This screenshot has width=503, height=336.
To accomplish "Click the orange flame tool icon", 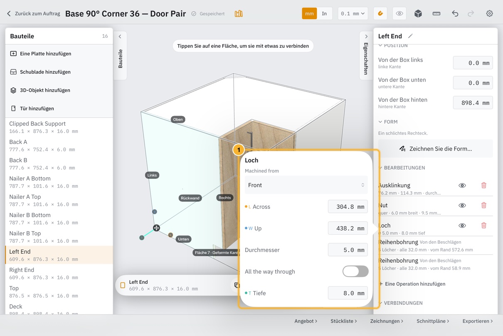I will pyautogui.click(x=380, y=14).
